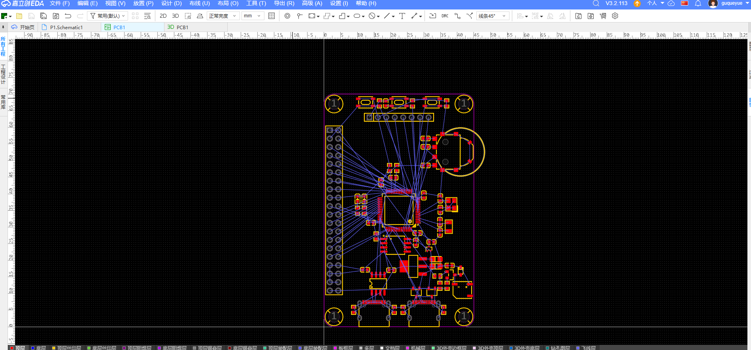751x350 pixels.
Task: Open the 所有工程 side panel
Action: point(3,47)
